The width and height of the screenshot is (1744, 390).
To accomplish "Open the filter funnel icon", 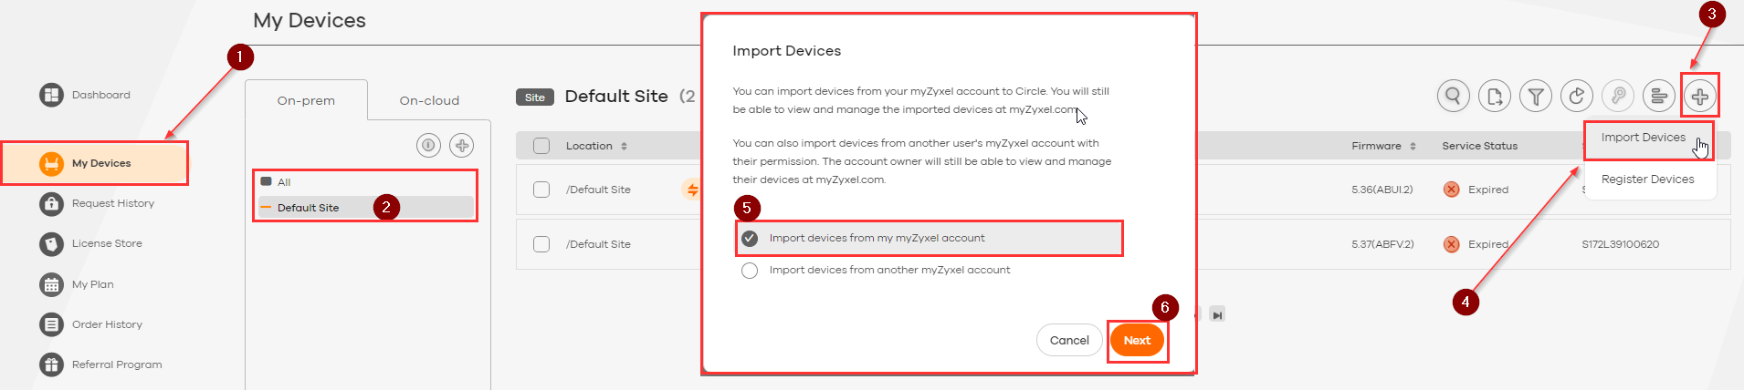I will (1536, 96).
